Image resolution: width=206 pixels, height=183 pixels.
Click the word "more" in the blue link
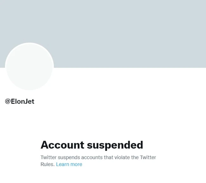point(76,164)
